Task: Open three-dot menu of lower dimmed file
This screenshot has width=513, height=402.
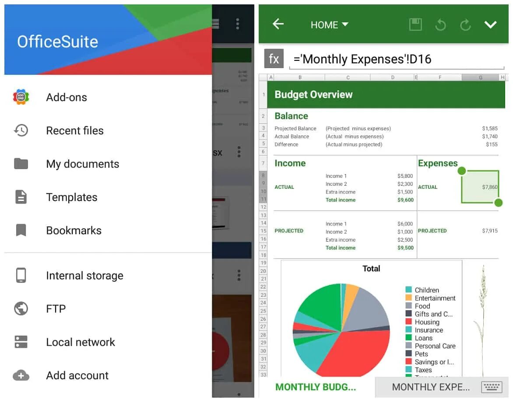Action: click(239, 275)
